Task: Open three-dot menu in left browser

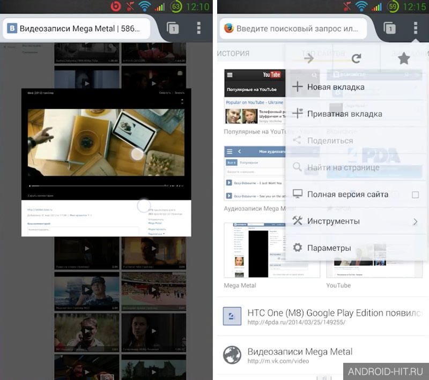Action: (199, 28)
